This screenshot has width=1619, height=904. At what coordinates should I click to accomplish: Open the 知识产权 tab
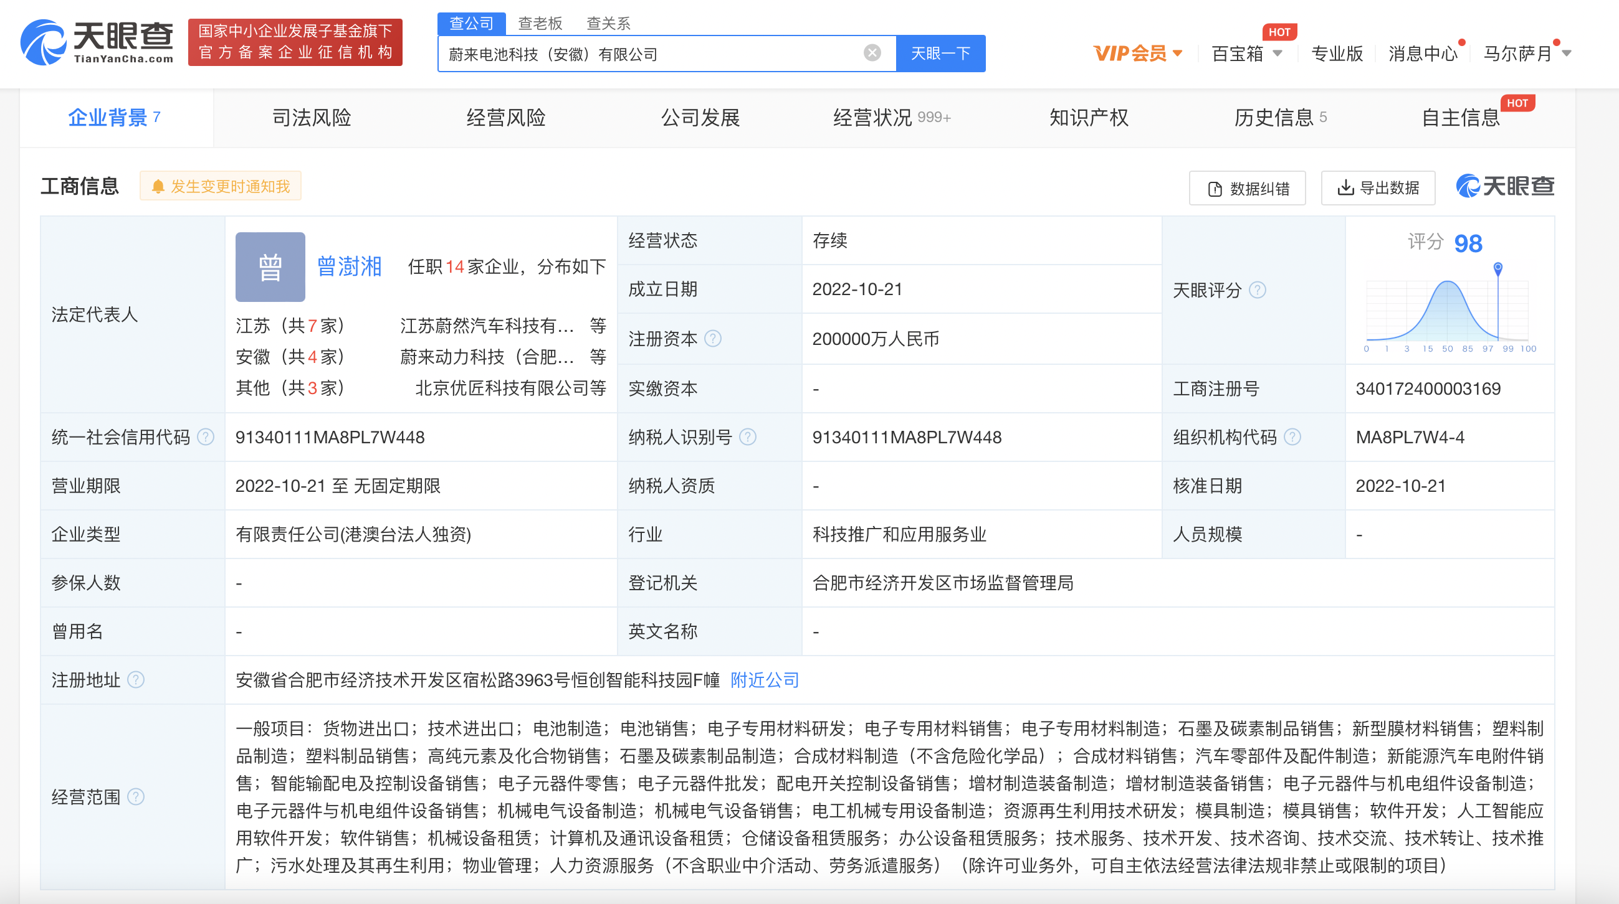pos(1089,118)
